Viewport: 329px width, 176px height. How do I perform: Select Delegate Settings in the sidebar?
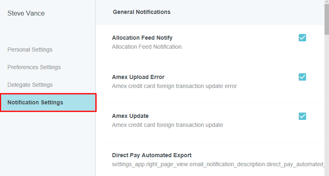(30, 85)
